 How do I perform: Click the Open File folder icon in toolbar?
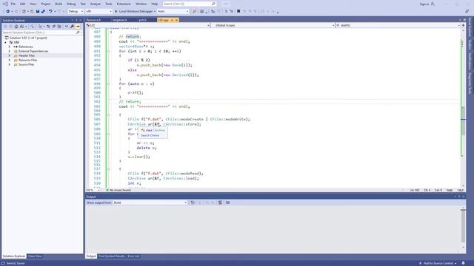[x=32, y=11]
